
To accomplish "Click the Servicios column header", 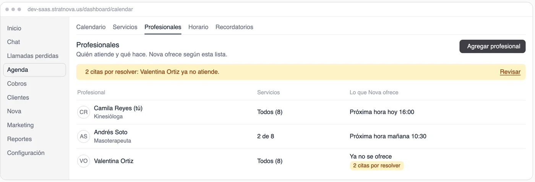I will tap(268, 92).
